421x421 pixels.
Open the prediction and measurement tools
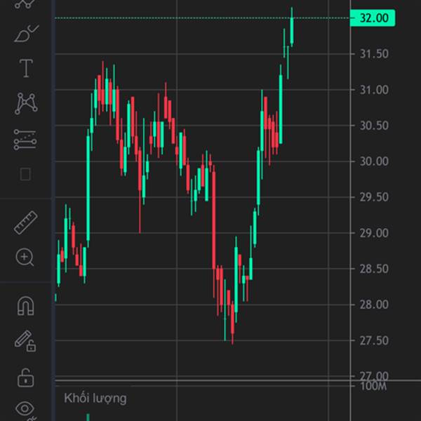tap(25, 140)
